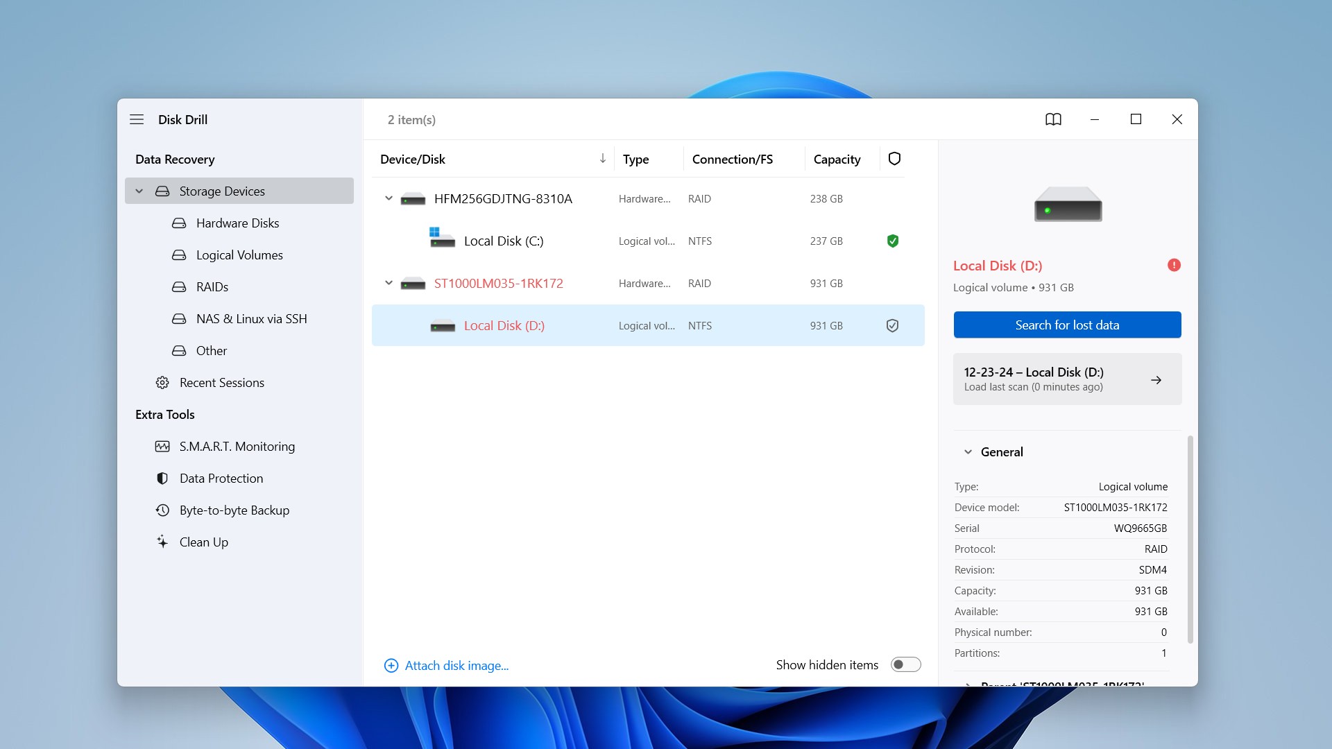Collapse the General section chevron

(x=968, y=451)
